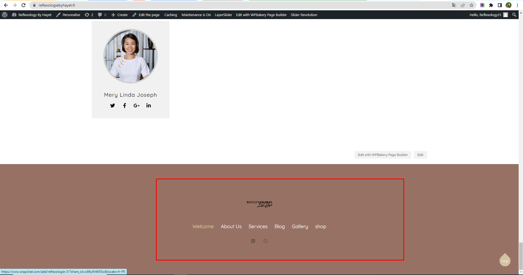Click Mery Linda Joseph's portrait photo

click(131, 56)
